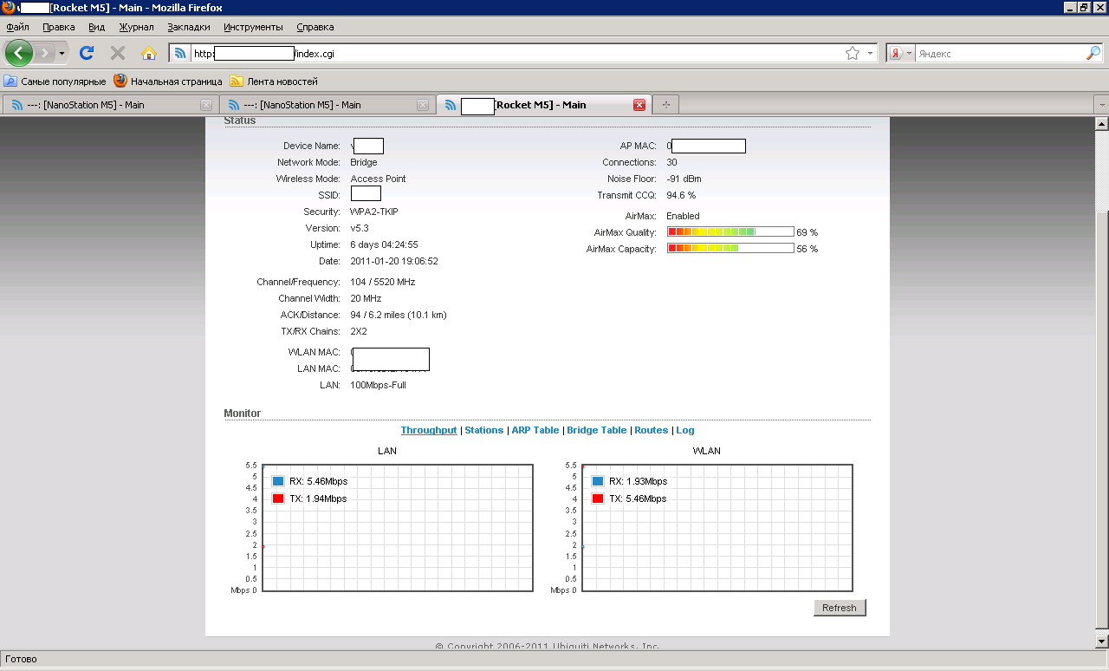Viewport: 1109px width, 671px height.
Task: Click the feed icon in the address bar
Action: pyautogui.click(x=180, y=53)
